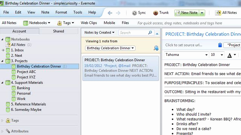Viewport: 241px width, 135px height.
Task: Create a New Note
Action: [x=187, y=13]
